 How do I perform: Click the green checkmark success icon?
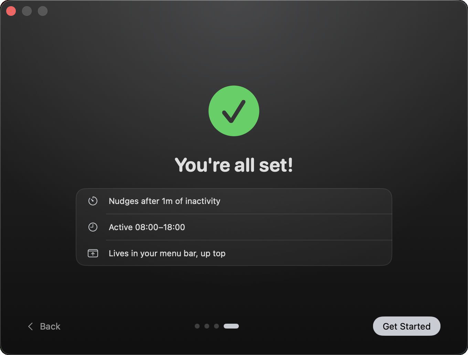234,111
